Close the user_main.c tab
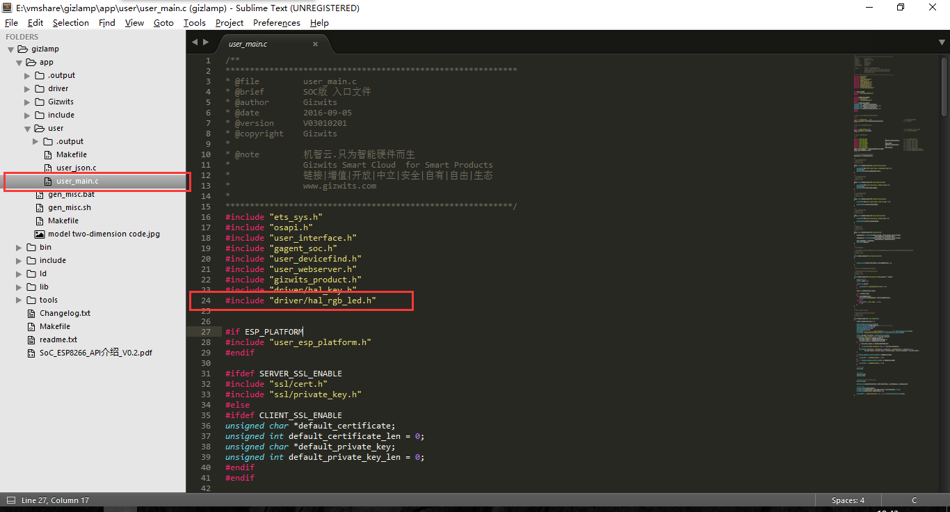Viewport: 950px width, 512px height. 315,44
